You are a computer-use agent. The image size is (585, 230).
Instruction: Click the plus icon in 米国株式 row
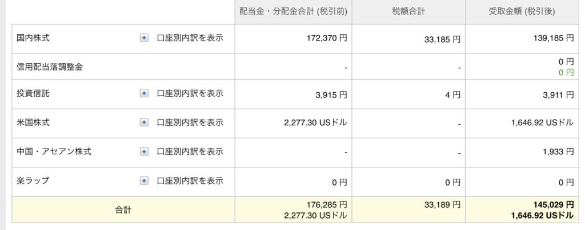(144, 122)
